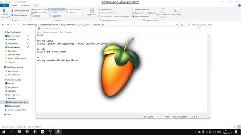Select large icons (Крупные значки) layout
Image resolution: width=241 pixels, height=135 pixels.
coord(57,10)
